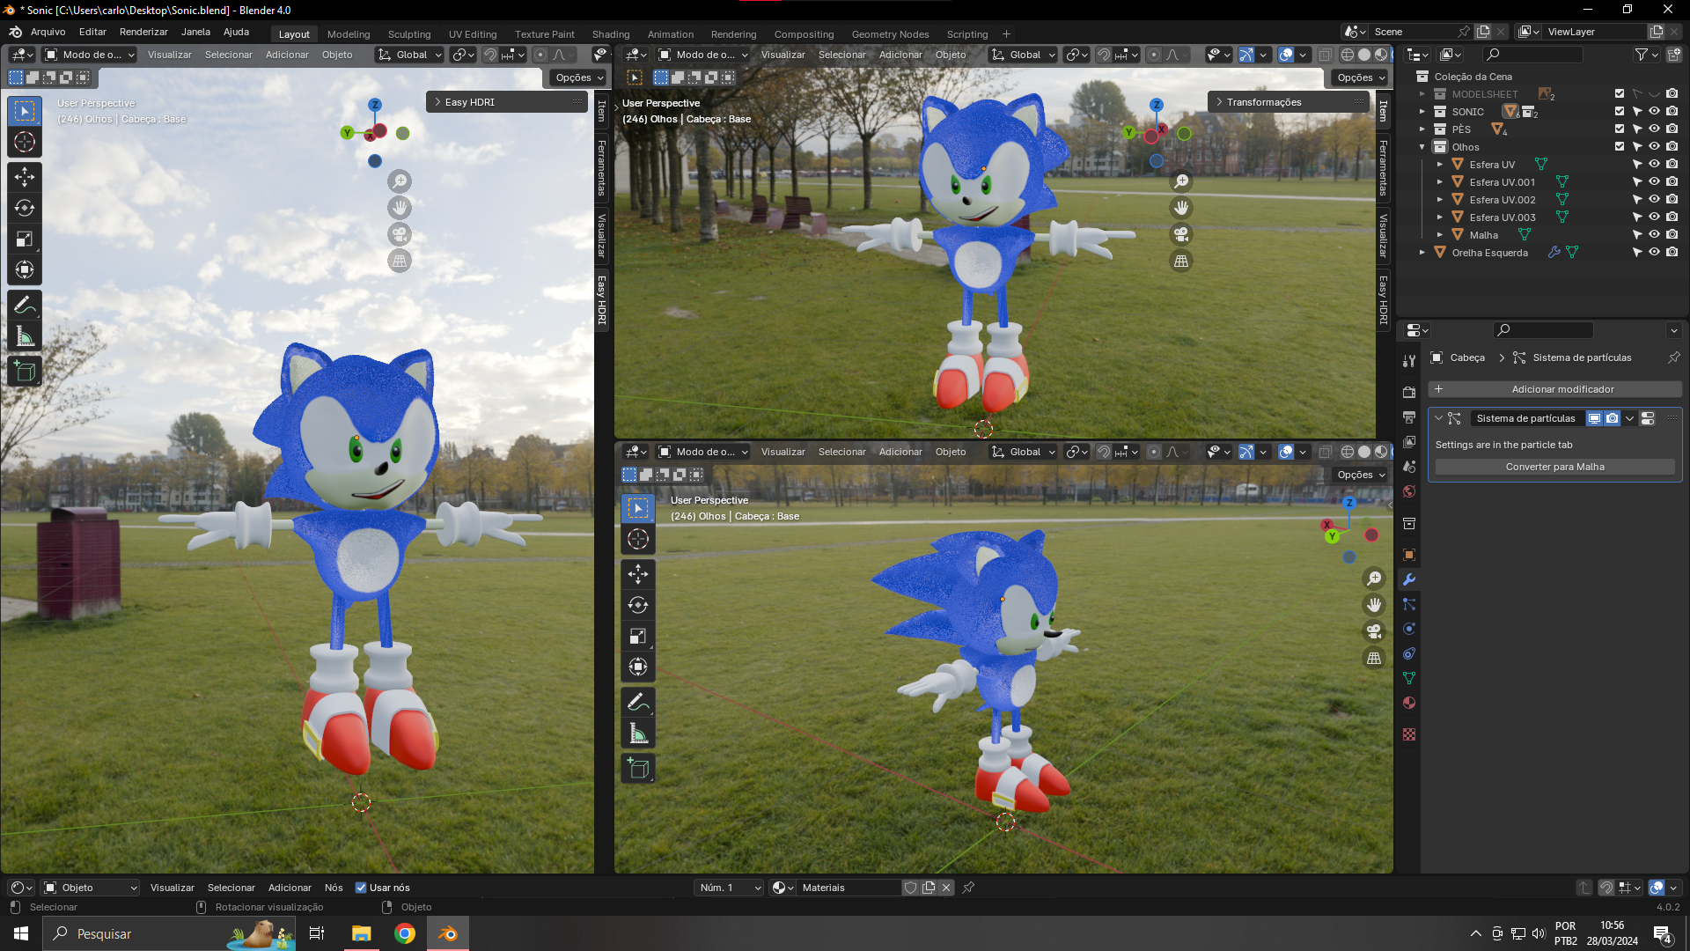Open the Renderizar menu
The image size is (1690, 951).
tap(143, 32)
